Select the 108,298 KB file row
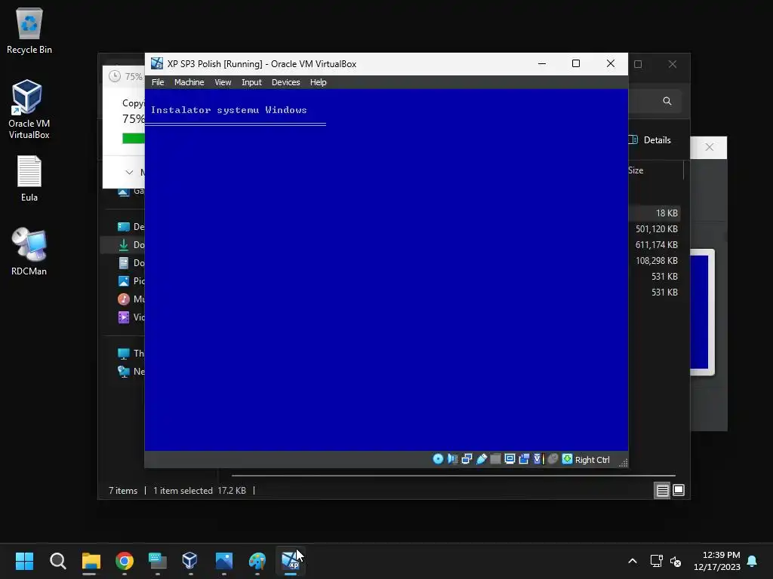The width and height of the screenshot is (773, 579). coord(654,260)
